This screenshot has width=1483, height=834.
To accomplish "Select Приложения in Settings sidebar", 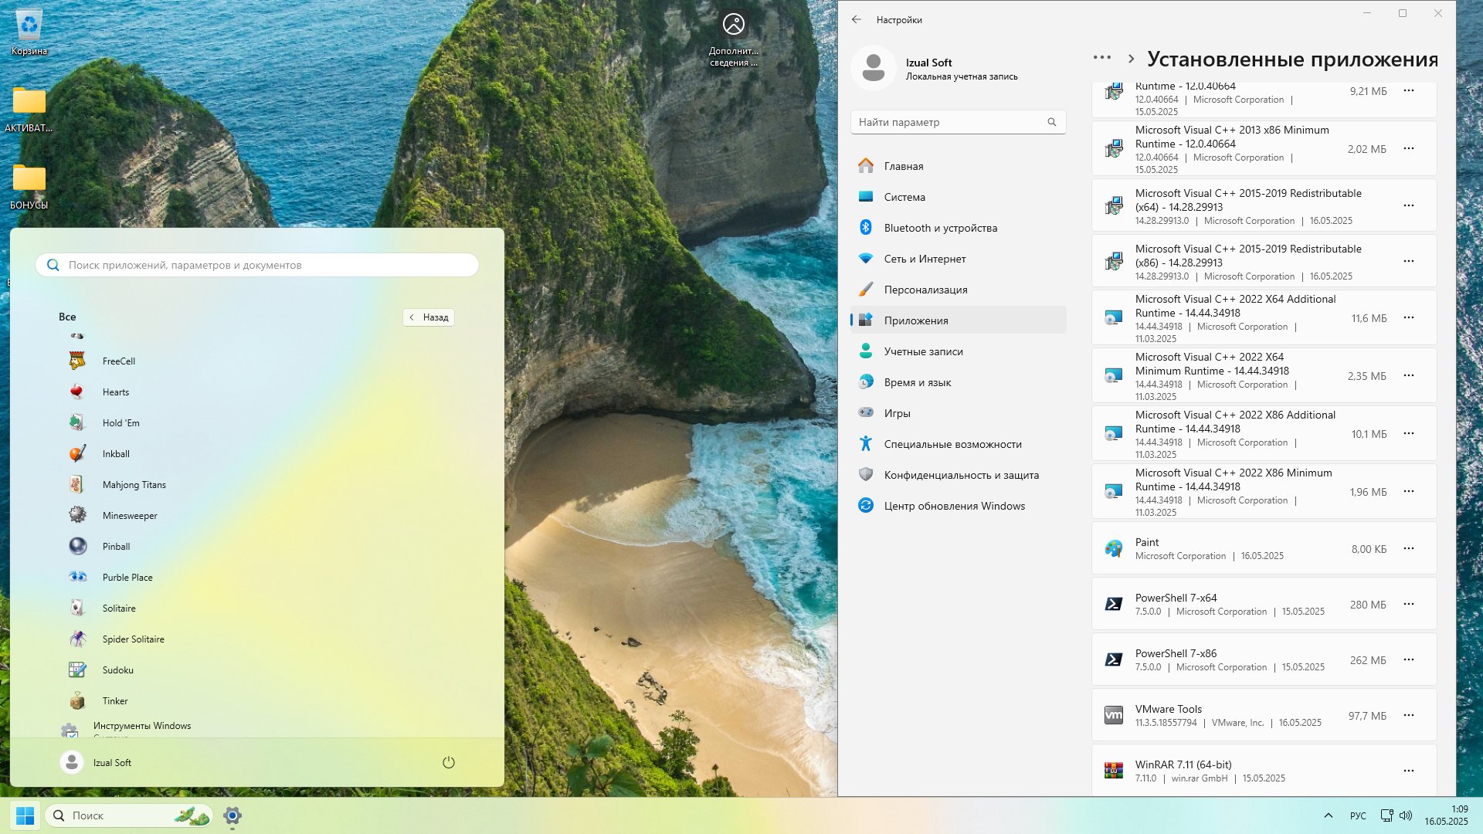I will tap(959, 320).
